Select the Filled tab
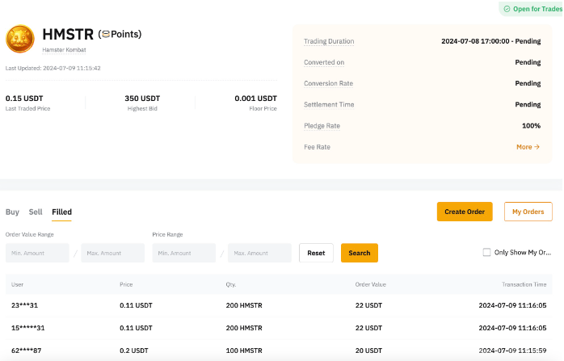The height and width of the screenshot is (361, 564). pyautogui.click(x=61, y=212)
